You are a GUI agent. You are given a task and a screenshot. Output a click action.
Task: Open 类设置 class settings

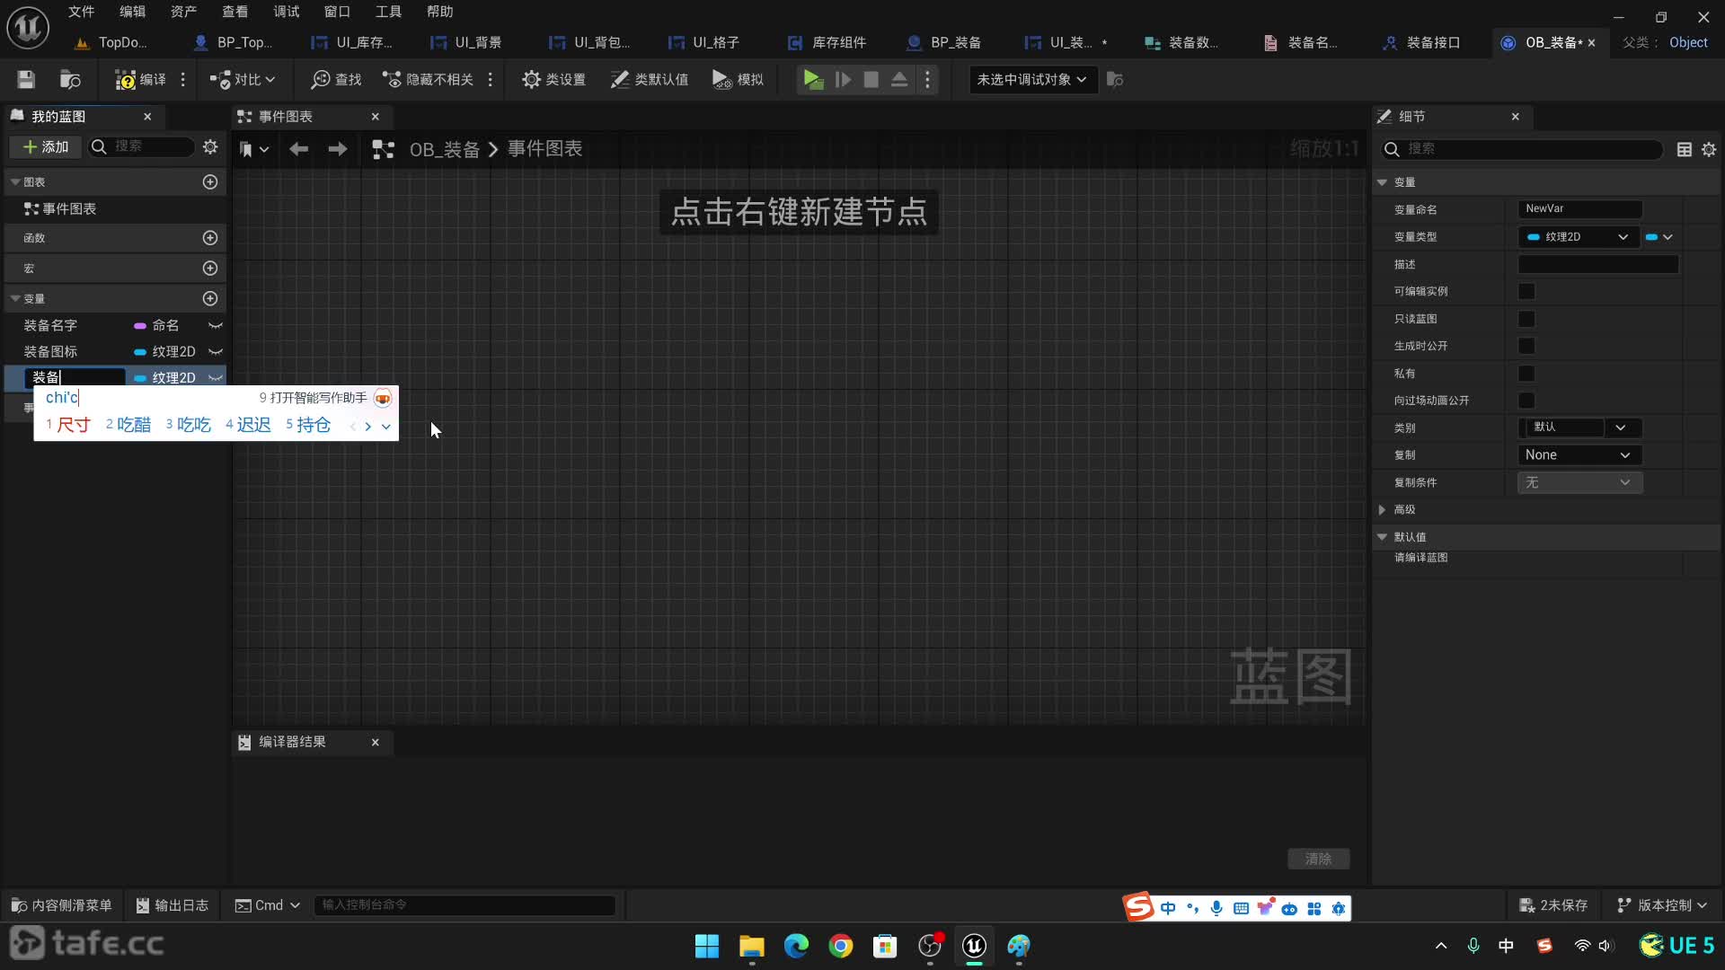(x=553, y=79)
